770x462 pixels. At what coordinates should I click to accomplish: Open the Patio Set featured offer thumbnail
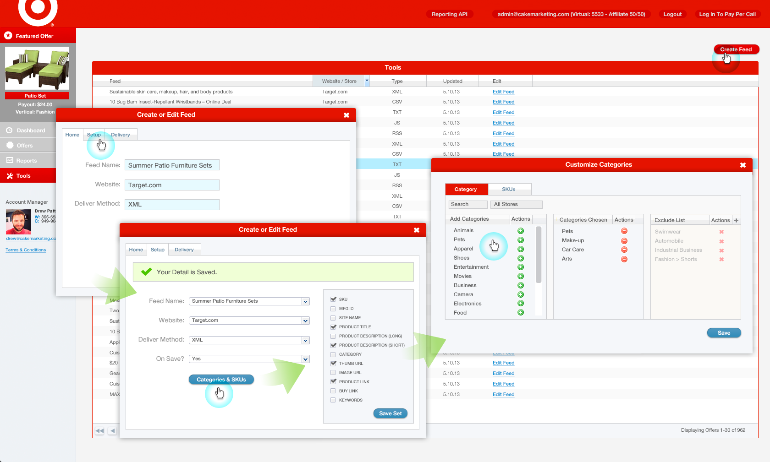pos(37,68)
